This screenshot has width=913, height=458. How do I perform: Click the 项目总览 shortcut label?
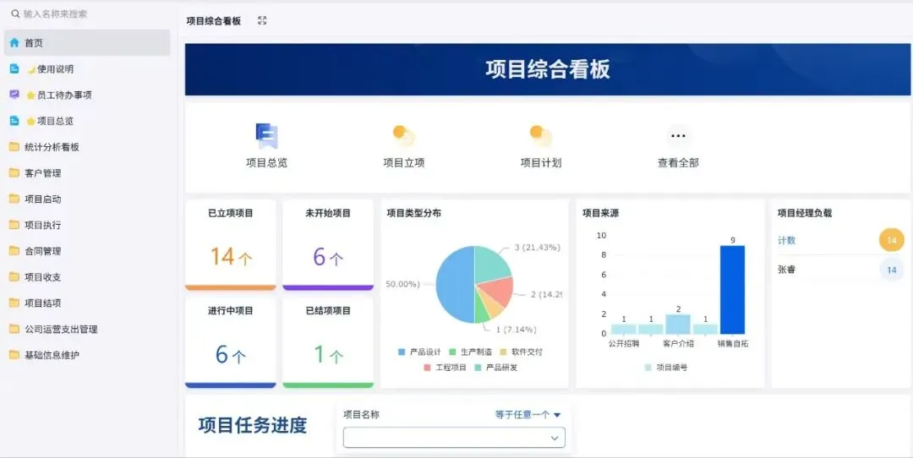point(266,163)
